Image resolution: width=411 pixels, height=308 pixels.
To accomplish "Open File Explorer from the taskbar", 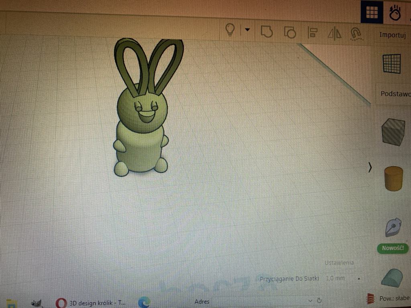I will [x=12, y=304].
